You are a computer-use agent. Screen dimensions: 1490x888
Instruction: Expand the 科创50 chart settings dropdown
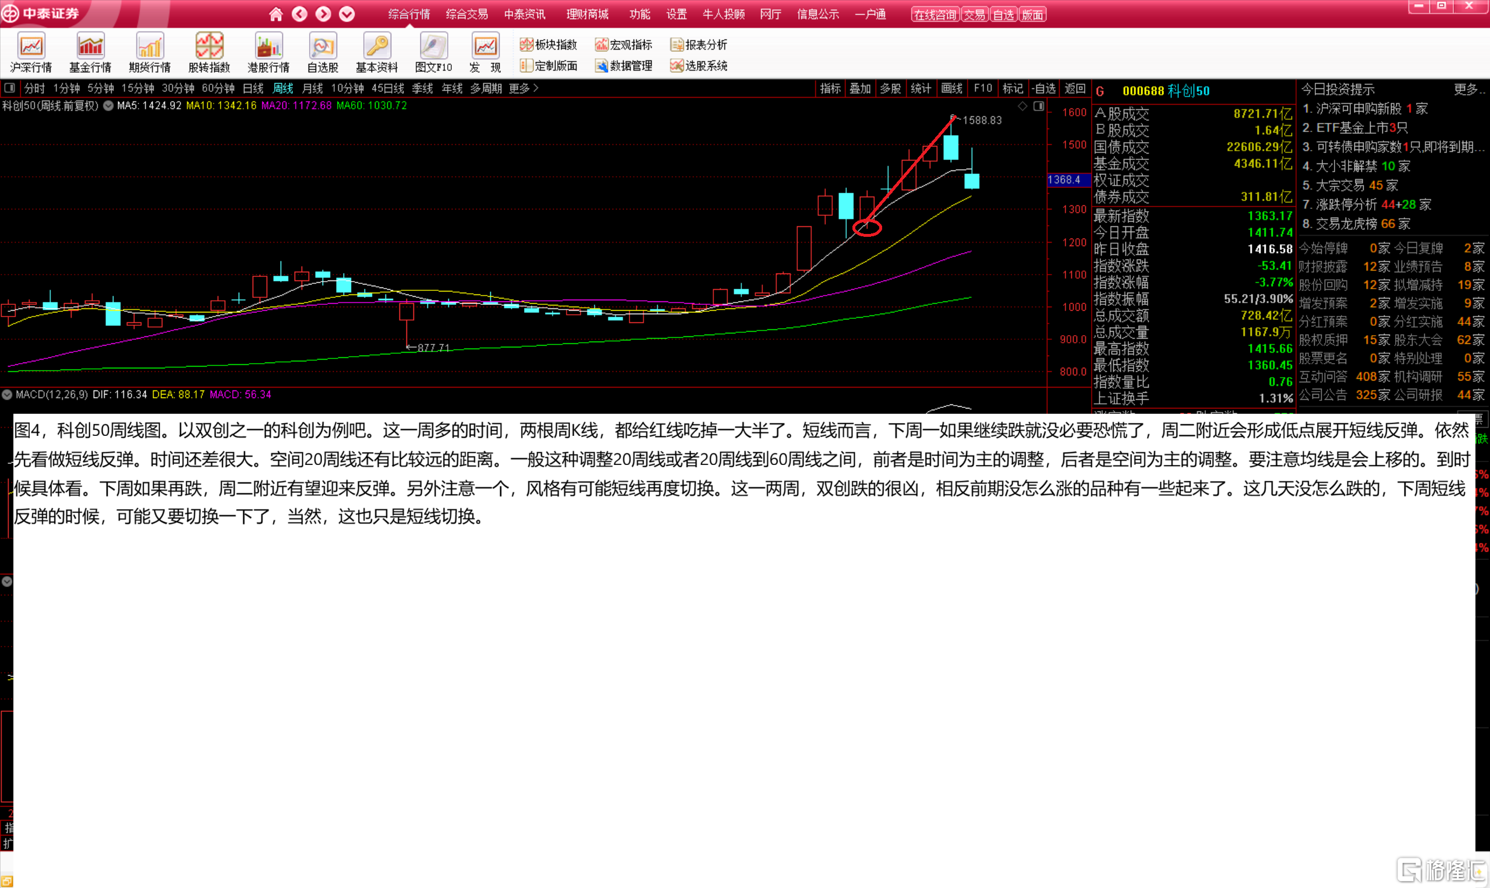[108, 106]
